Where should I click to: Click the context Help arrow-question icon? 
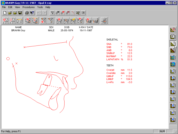click(x=32, y=13)
